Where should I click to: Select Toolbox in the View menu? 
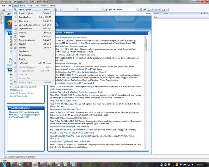(x=34, y=48)
